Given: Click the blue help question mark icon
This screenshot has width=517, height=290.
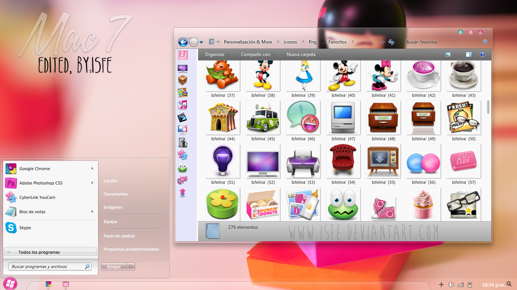Looking at the screenshot, I should [x=482, y=54].
